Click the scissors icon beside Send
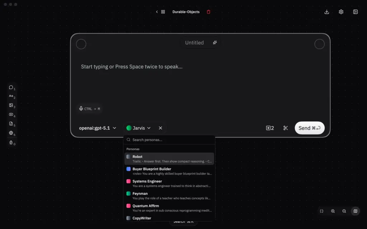The width and height of the screenshot is (367, 229). coord(285,128)
